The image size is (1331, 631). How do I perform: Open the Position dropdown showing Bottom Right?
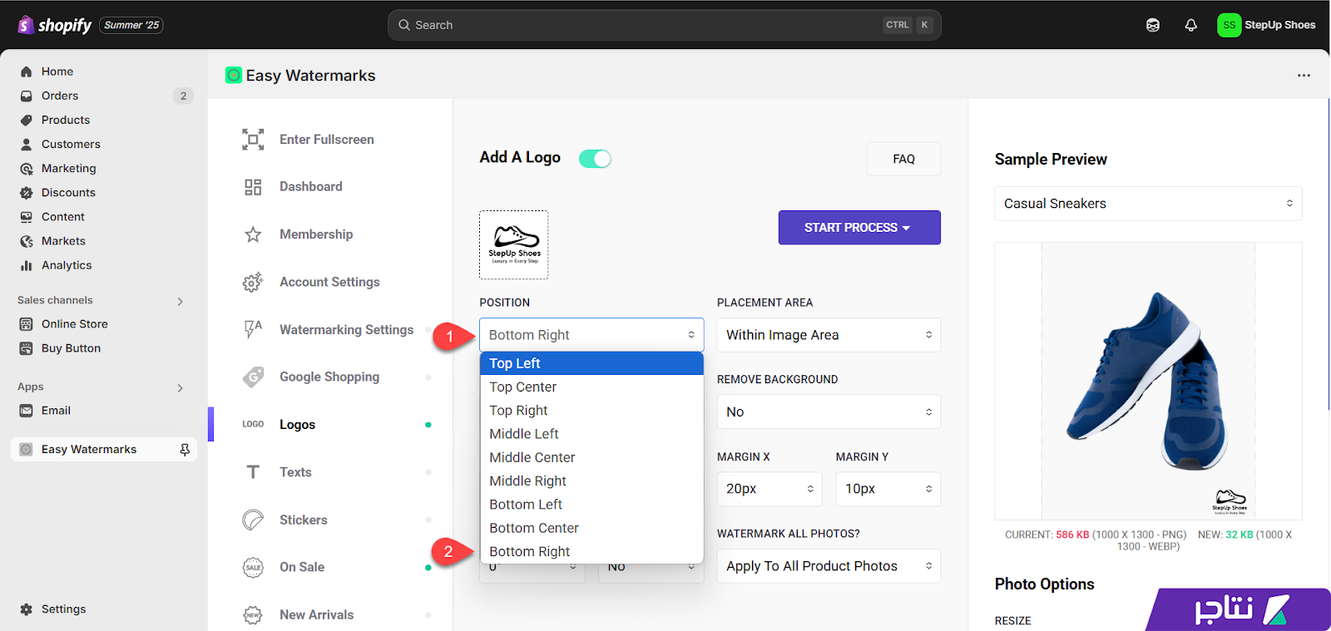(591, 335)
